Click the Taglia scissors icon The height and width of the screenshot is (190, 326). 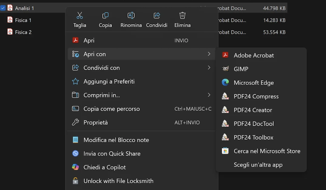(80, 16)
